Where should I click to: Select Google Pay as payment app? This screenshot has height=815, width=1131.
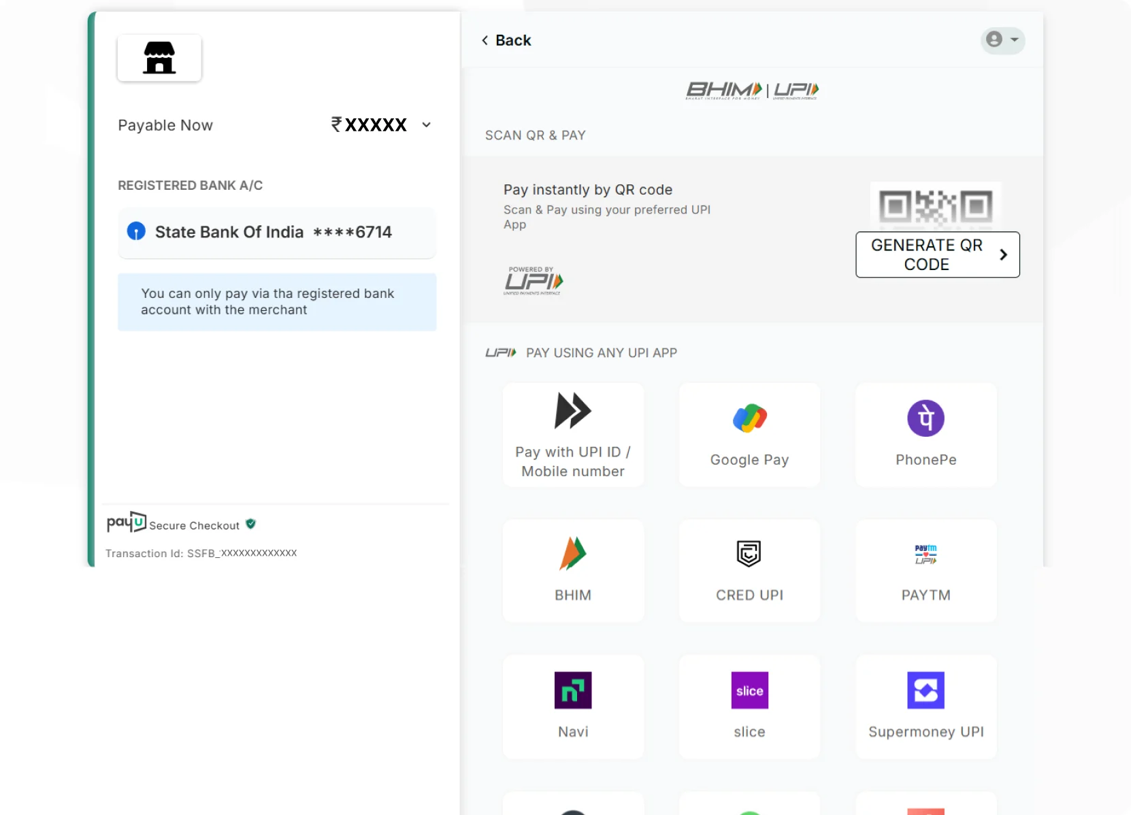coord(749,435)
